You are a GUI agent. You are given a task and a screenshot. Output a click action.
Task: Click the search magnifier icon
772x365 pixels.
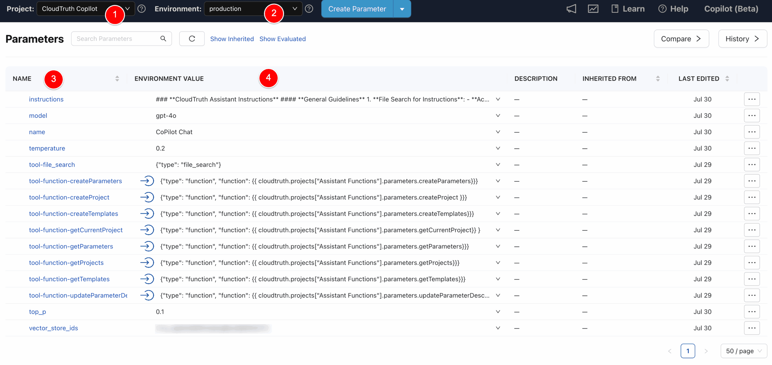(x=163, y=39)
